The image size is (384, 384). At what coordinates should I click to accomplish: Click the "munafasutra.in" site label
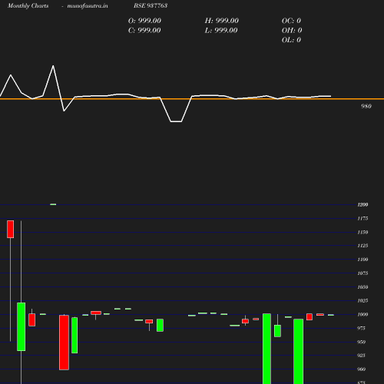pyautogui.click(x=88, y=5)
